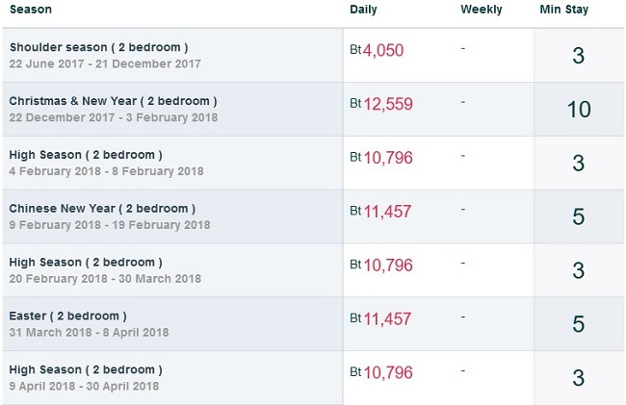Click the Easter Bt 11,457 price

(x=380, y=318)
